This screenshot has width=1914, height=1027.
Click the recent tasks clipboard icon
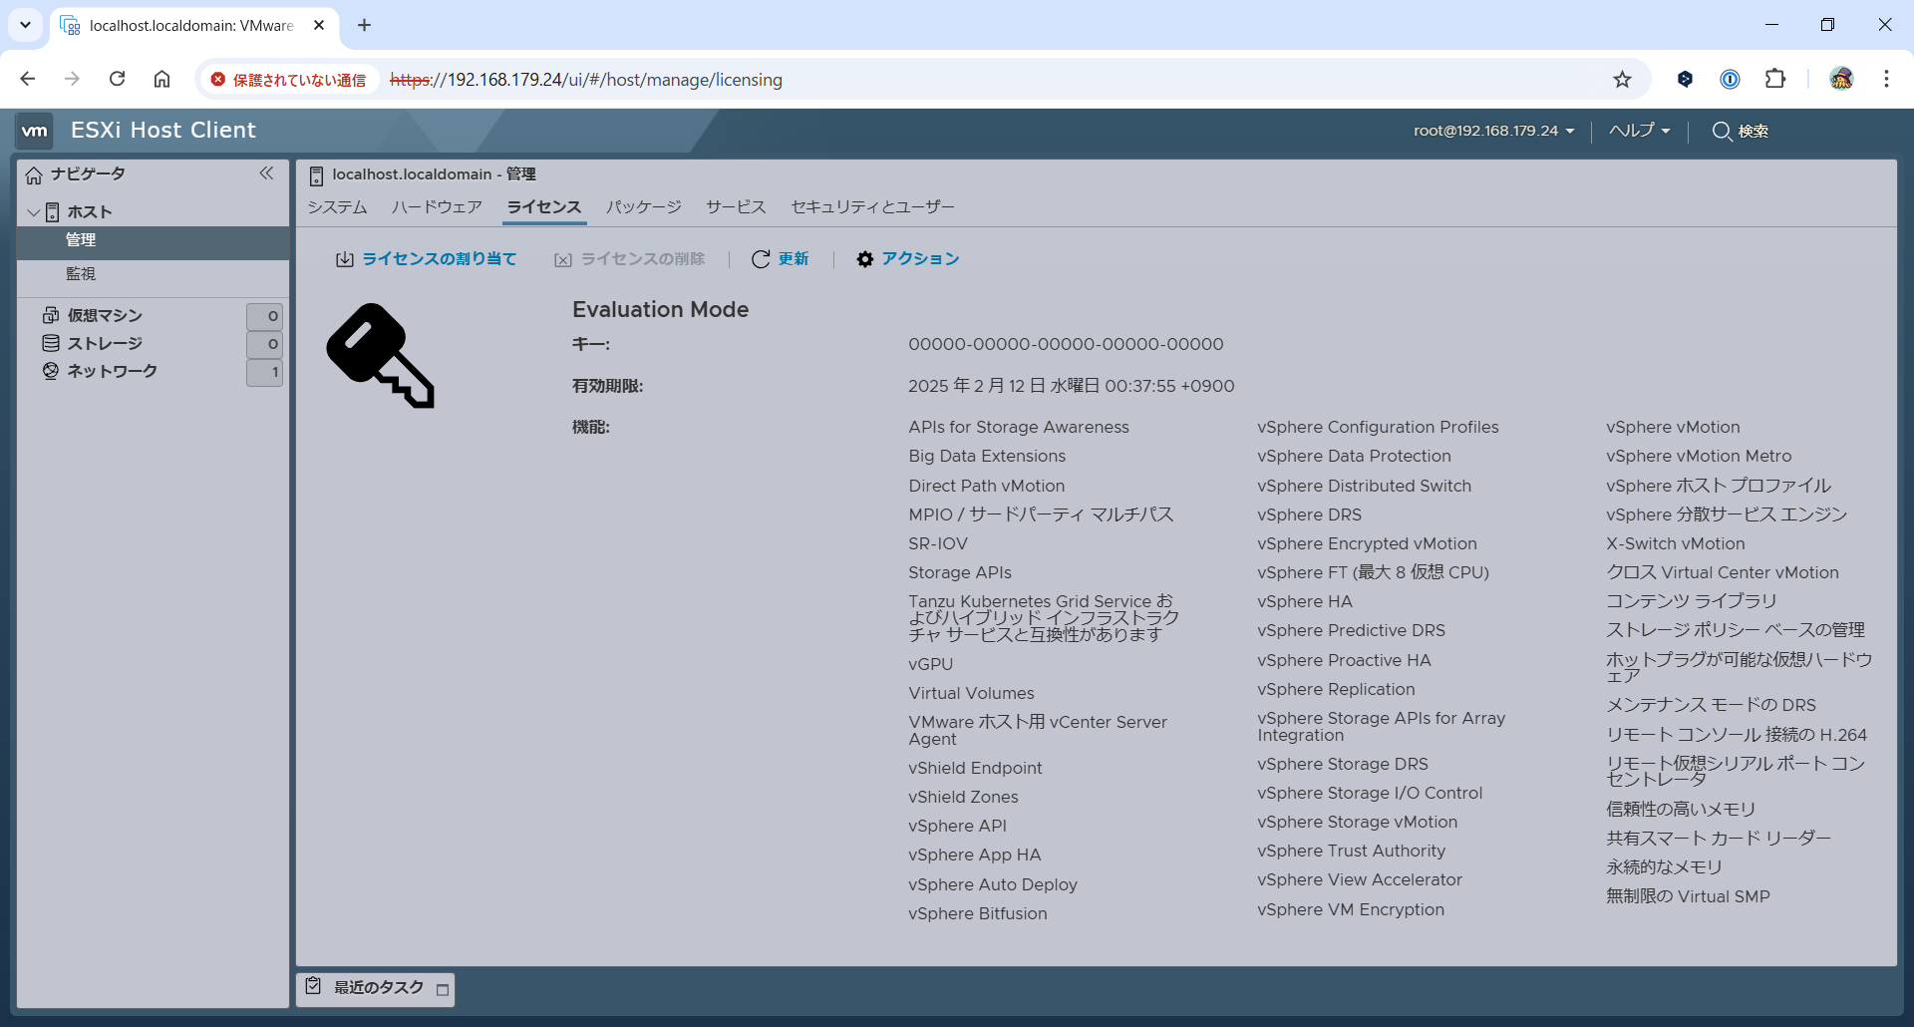(x=313, y=986)
